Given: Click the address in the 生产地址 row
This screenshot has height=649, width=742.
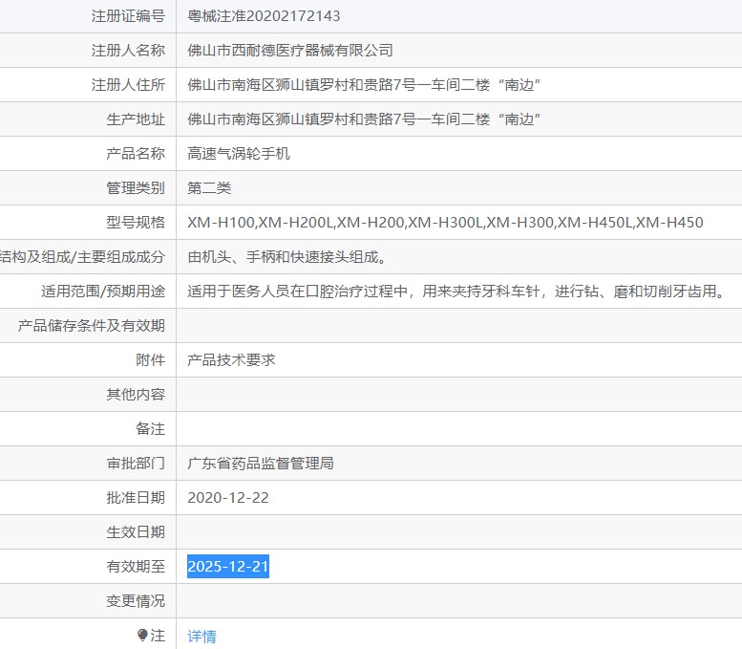Looking at the screenshot, I should [x=364, y=119].
